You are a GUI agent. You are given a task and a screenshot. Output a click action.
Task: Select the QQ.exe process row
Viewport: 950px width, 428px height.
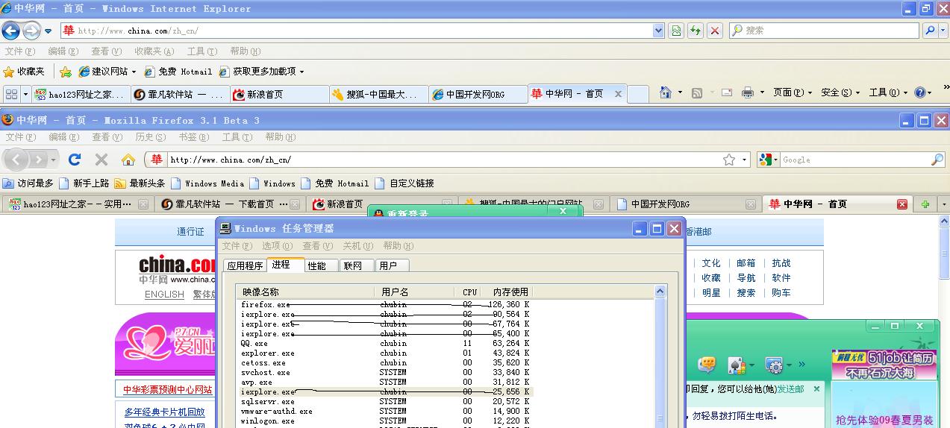[x=386, y=344]
